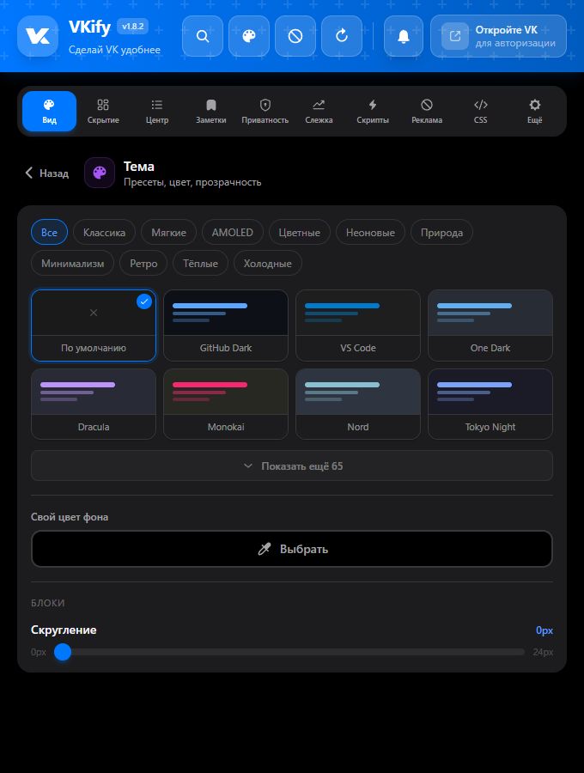
Task: Apply the VS Code theme preset
Action: [358, 326]
